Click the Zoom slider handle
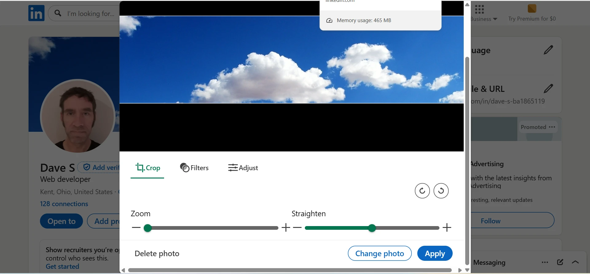Image resolution: width=590 pixels, height=274 pixels. click(148, 228)
